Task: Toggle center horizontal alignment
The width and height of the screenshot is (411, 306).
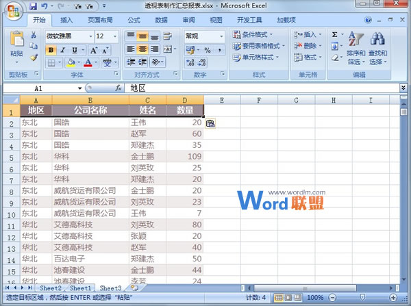Action: point(142,49)
